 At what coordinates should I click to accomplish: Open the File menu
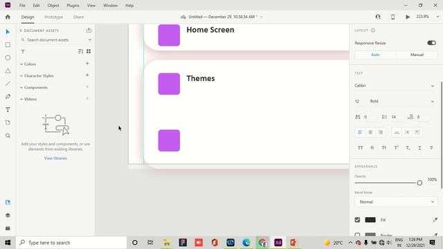[22, 6]
